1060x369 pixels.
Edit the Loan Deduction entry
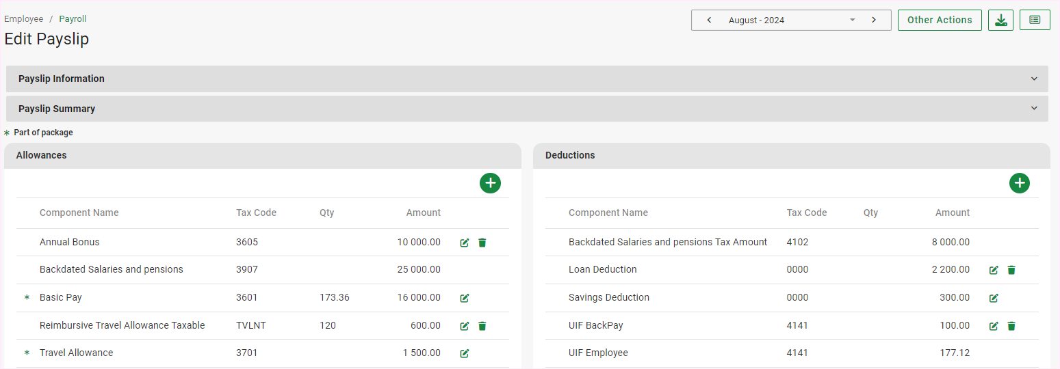point(994,270)
